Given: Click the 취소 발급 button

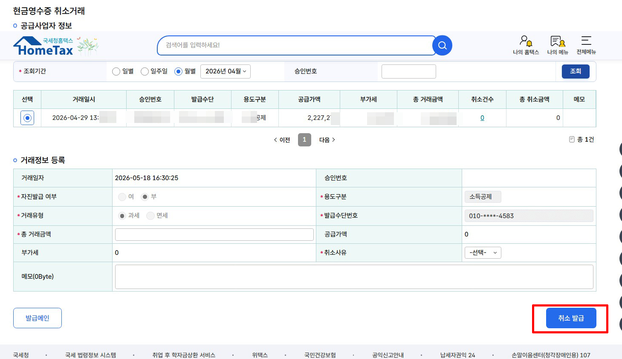Looking at the screenshot, I should coord(571,318).
